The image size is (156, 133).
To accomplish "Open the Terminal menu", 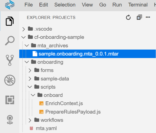I will (x=138, y=5).
